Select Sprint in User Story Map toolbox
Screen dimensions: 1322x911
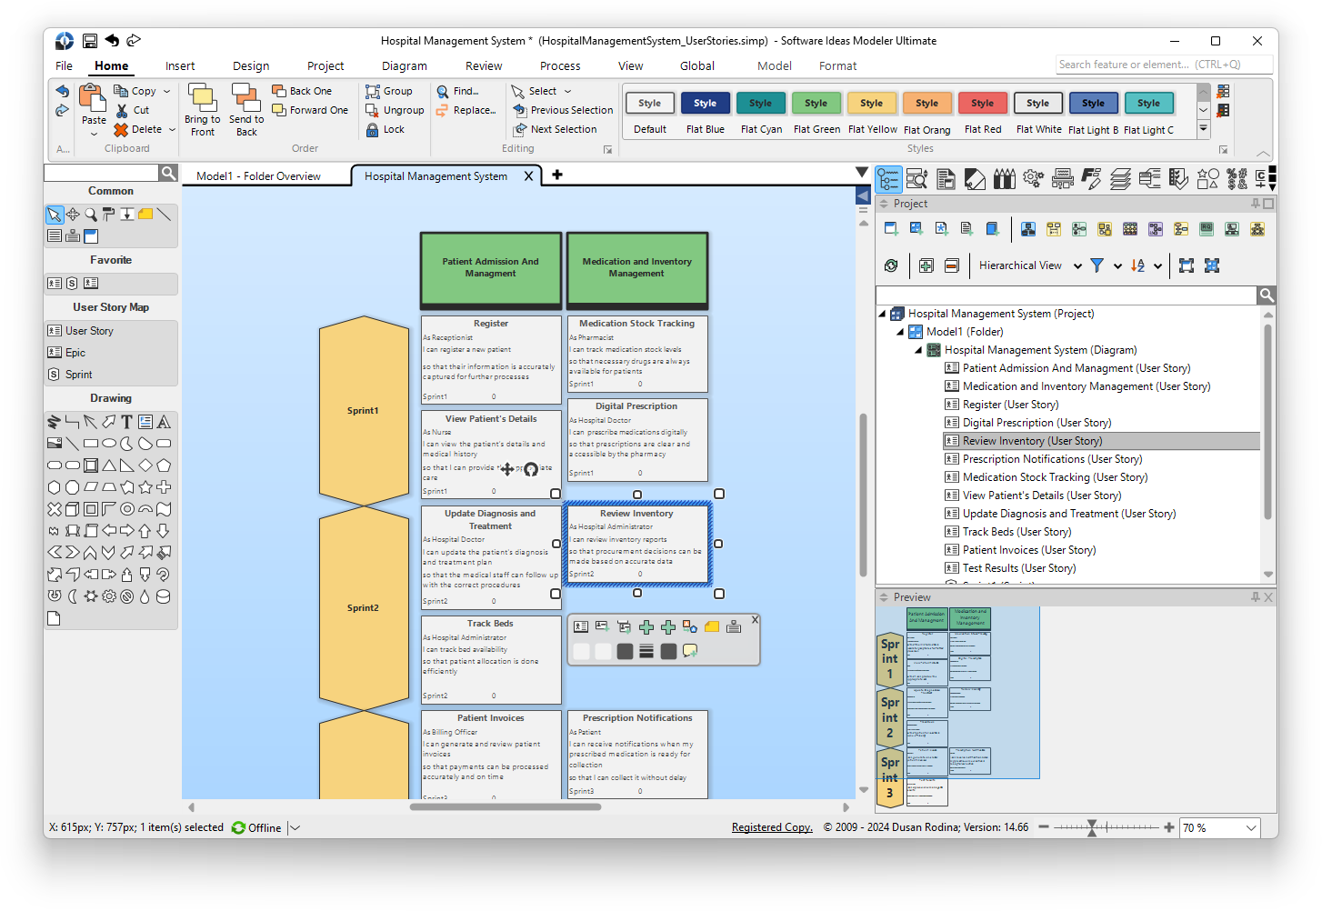point(78,375)
